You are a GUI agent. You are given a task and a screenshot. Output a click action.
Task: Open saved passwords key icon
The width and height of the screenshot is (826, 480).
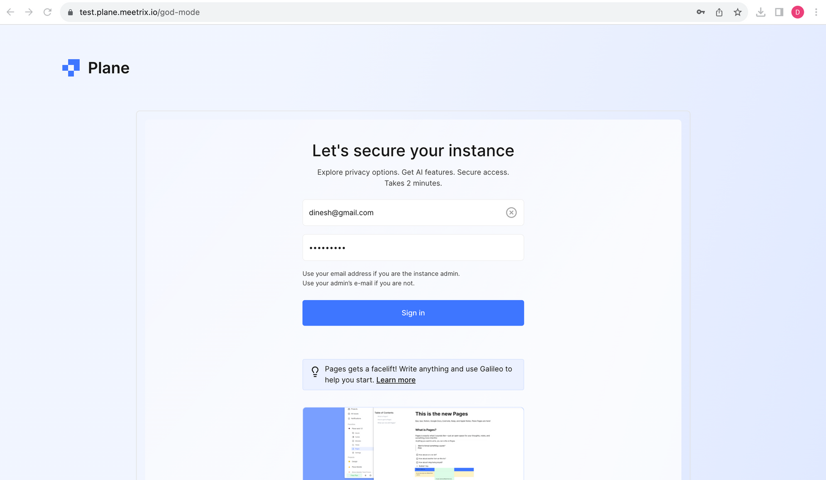coord(701,12)
